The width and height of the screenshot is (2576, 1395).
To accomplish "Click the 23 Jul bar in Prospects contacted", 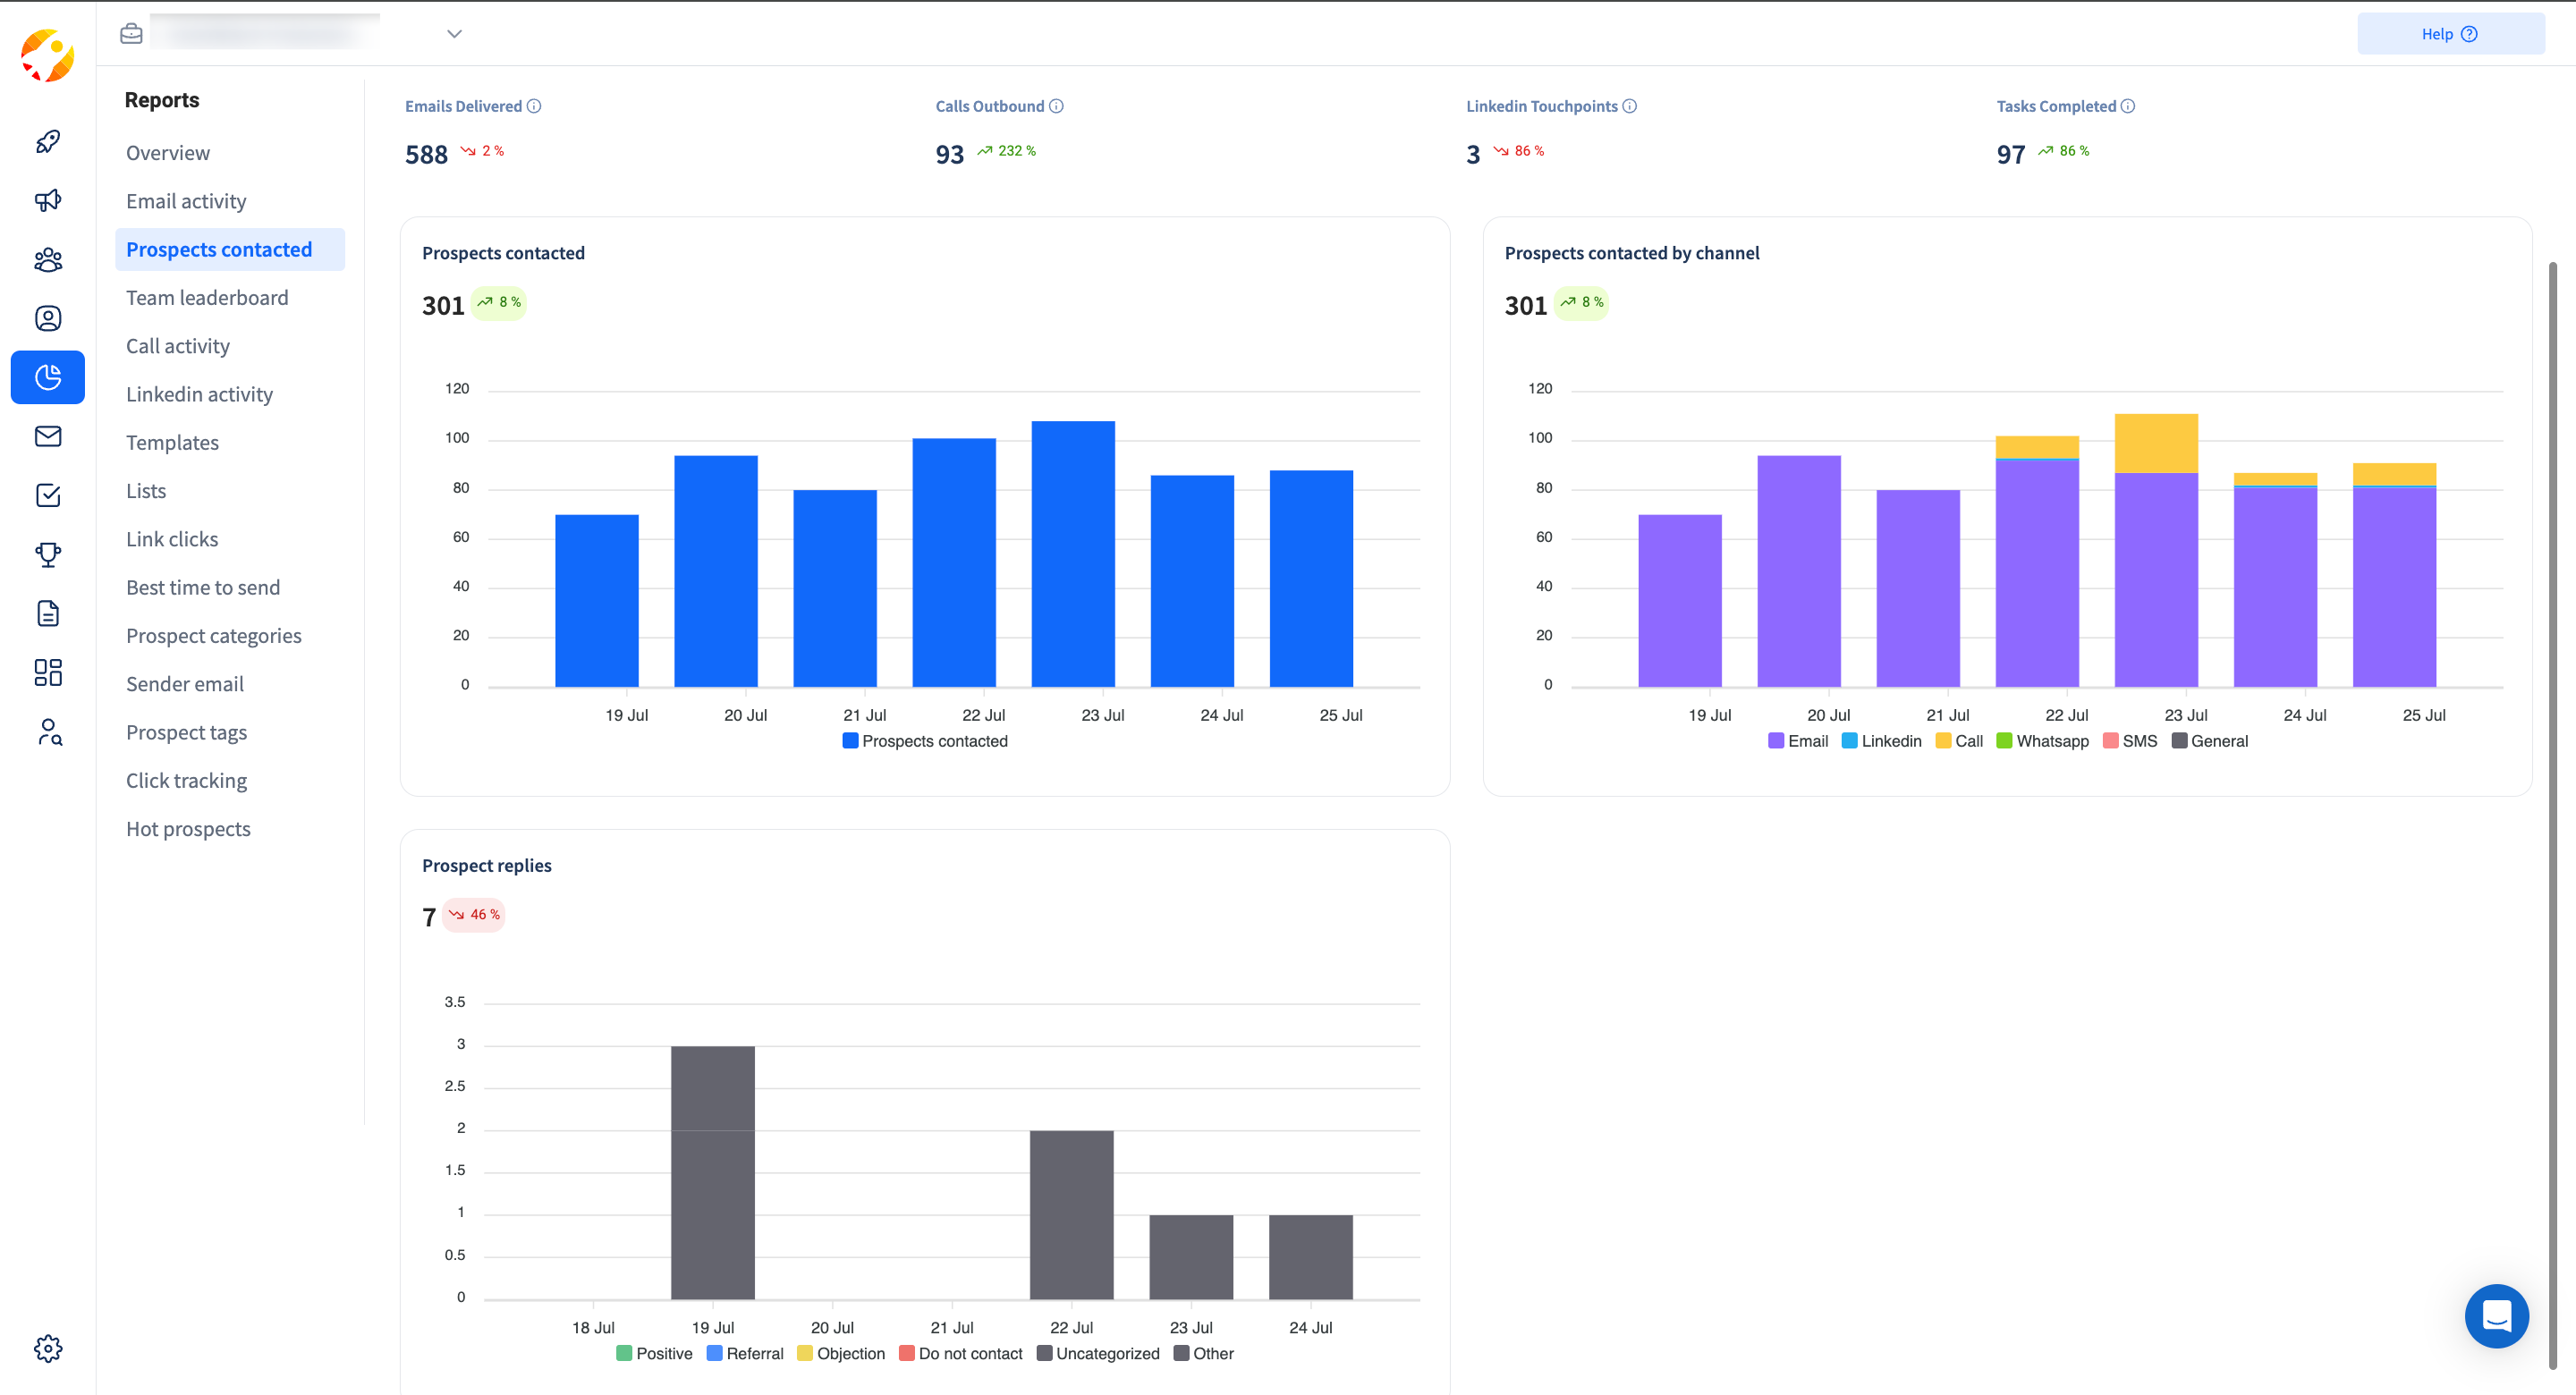I will click(1073, 554).
